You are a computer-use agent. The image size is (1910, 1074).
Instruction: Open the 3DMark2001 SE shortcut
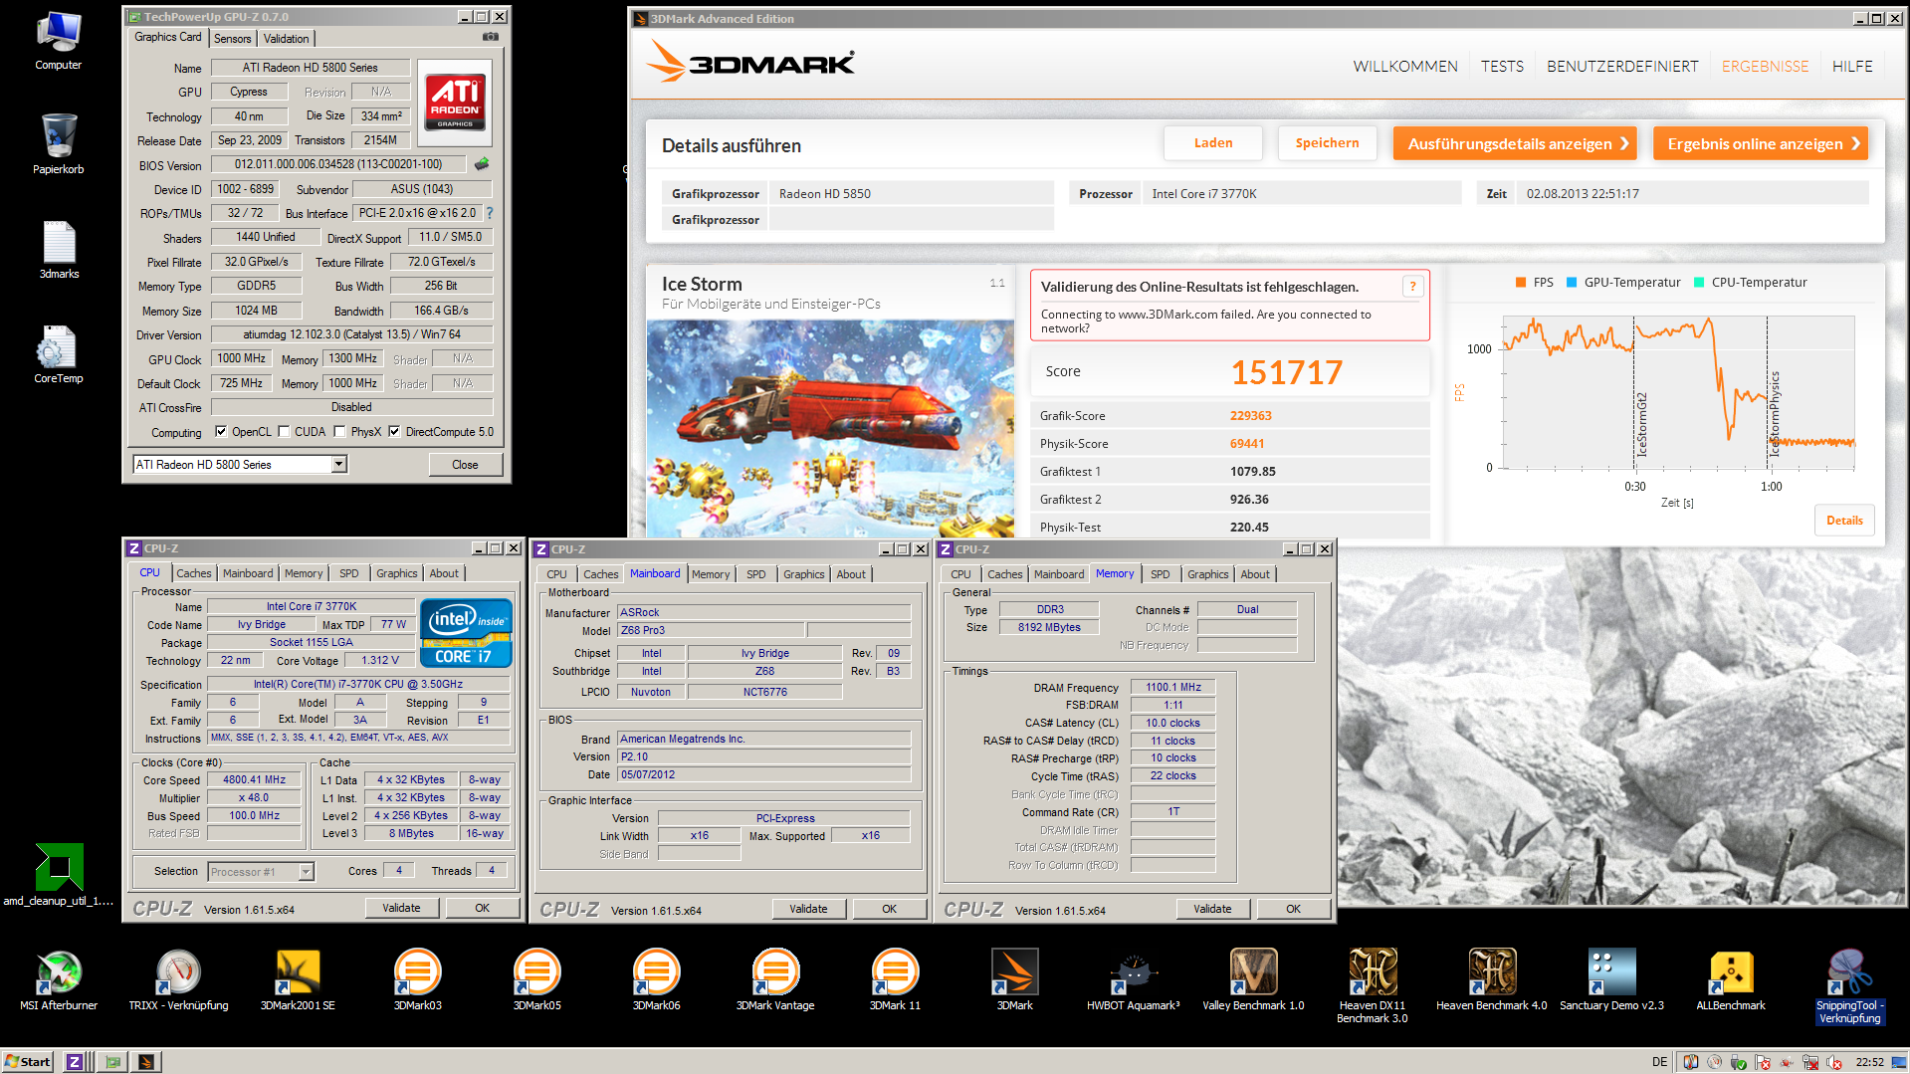(298, 979)
